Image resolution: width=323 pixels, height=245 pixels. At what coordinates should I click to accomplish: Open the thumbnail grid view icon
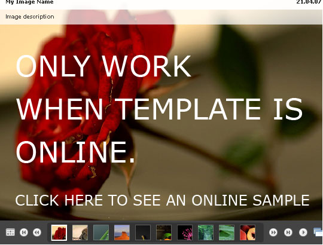tap(10, 232)
